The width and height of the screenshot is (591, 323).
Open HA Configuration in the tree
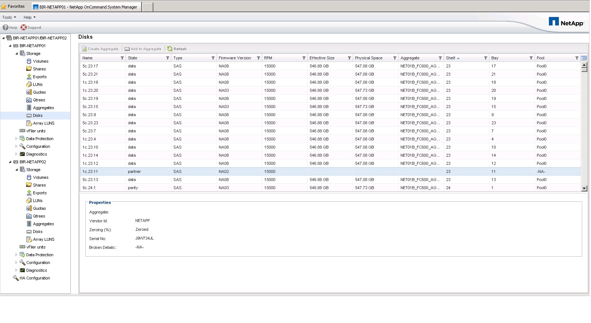click(x=35, y=278)
